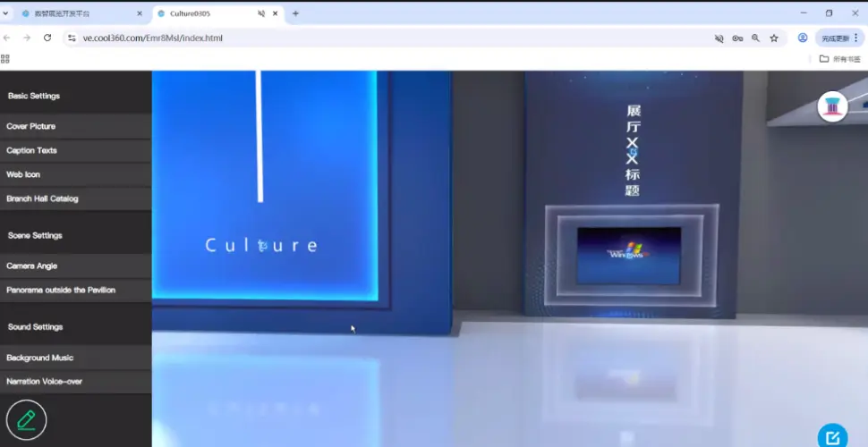Open the browser profile avatar icon

pos(803,38)
